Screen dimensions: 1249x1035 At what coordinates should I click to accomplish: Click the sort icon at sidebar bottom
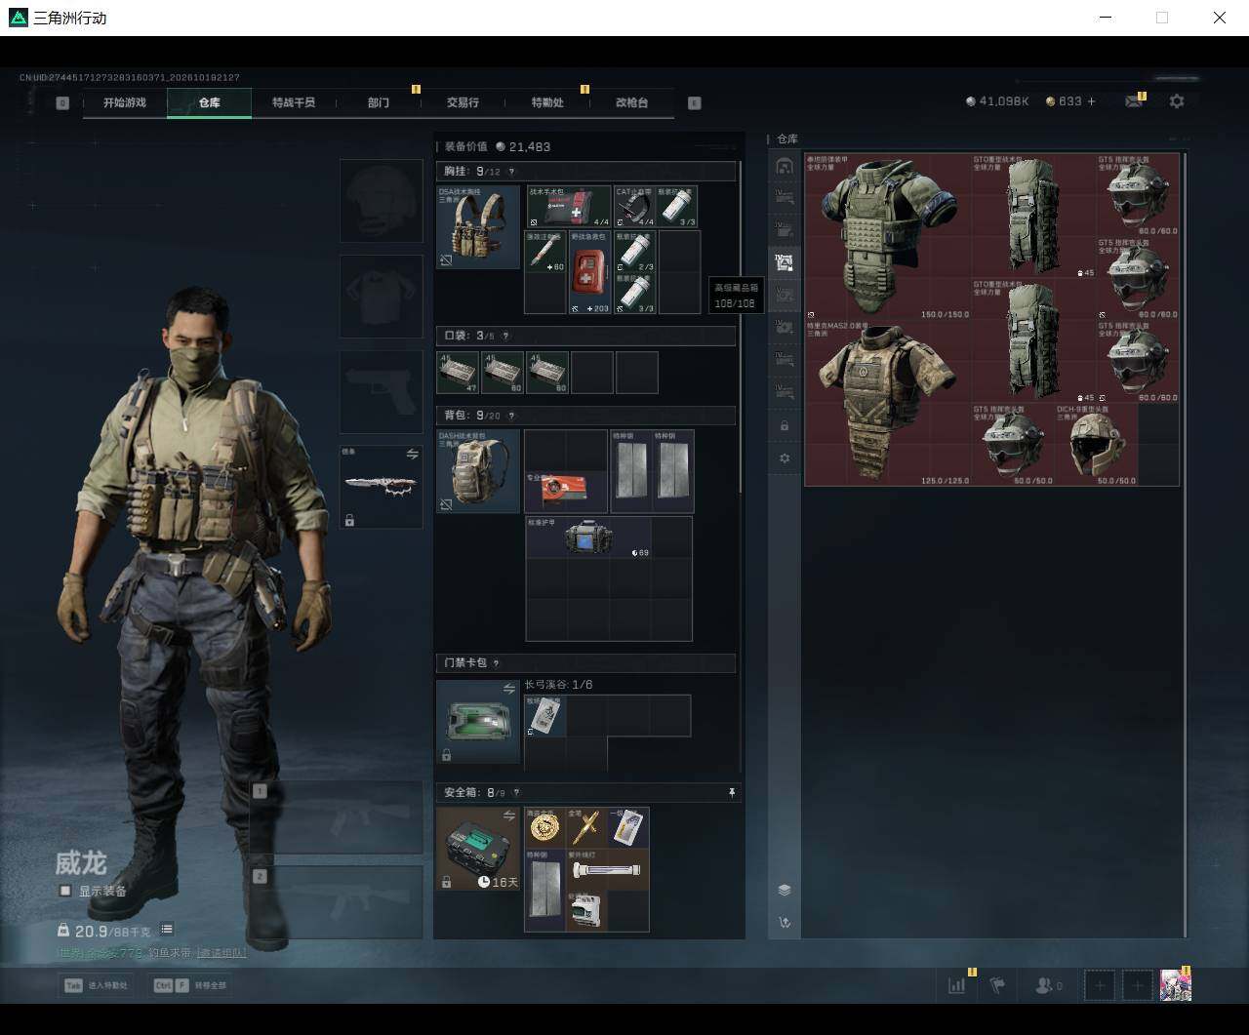point(785,923)
